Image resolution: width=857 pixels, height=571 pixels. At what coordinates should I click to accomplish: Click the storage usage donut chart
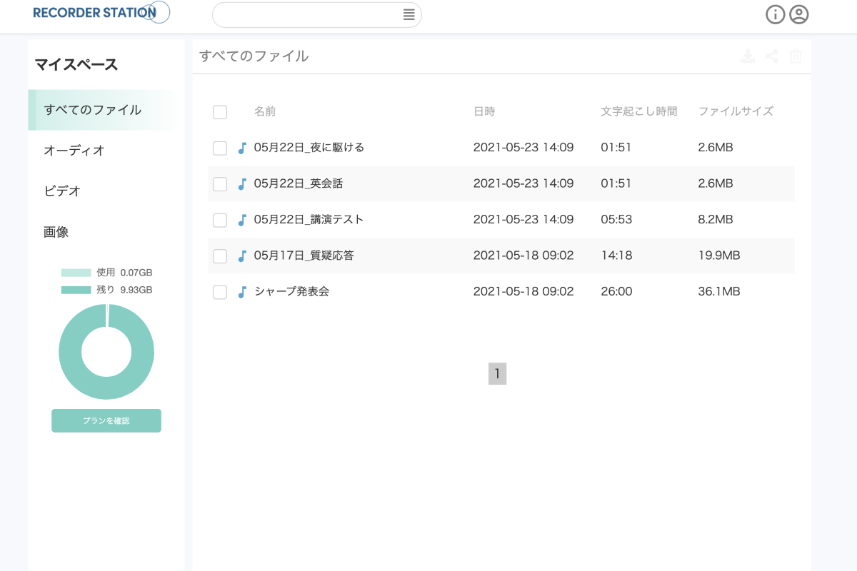tap(106, 352)
